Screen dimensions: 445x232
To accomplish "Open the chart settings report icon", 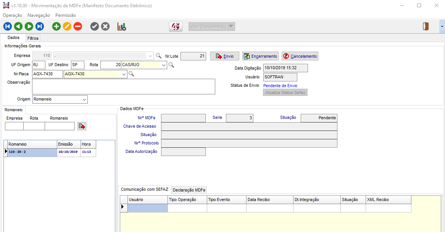I will point(122,26).
